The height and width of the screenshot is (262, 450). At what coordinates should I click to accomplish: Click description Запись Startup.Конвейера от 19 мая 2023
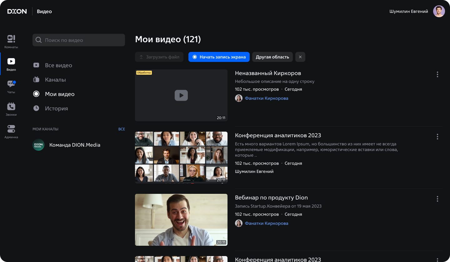pos(278,206)
